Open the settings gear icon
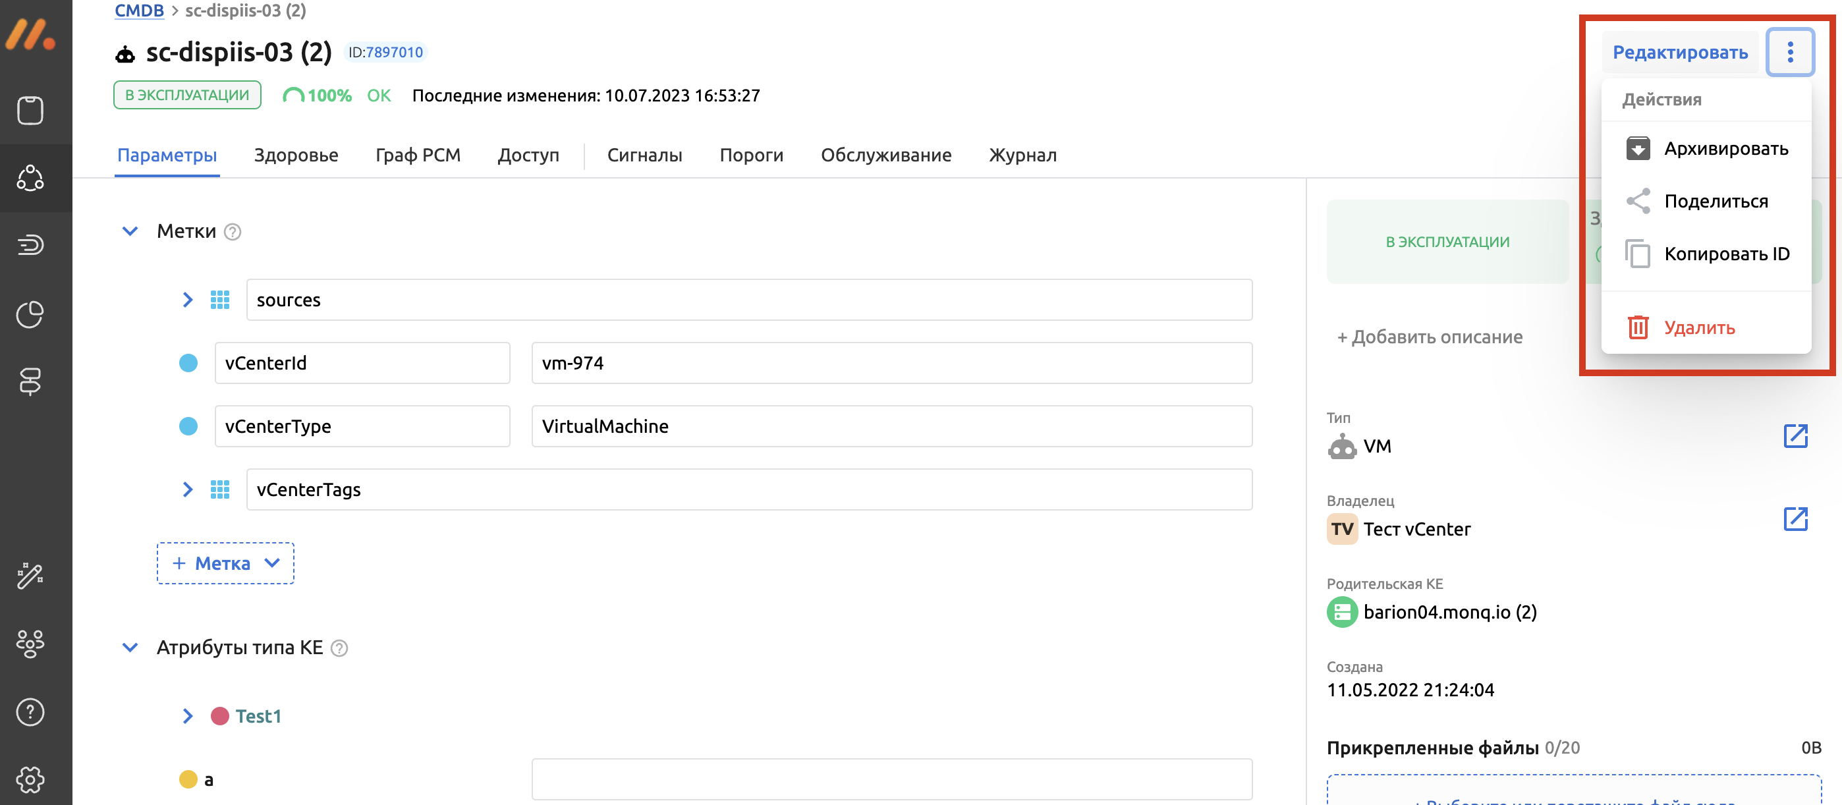This screenshot has height=805, width=1842. [x=30, y=779]
